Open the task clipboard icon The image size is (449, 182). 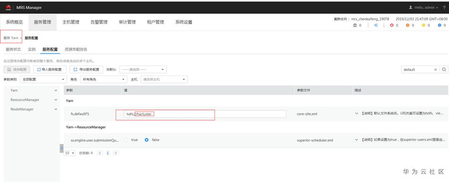[x=355, y=25]
